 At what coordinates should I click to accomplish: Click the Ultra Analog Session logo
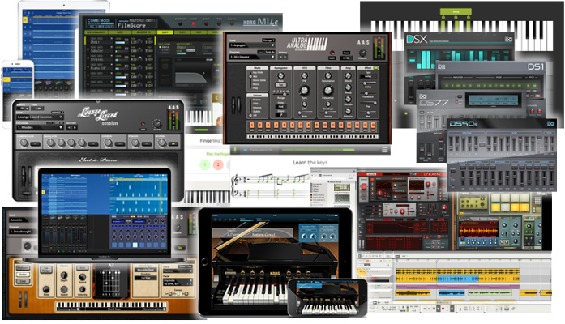(x=308, y=45)
